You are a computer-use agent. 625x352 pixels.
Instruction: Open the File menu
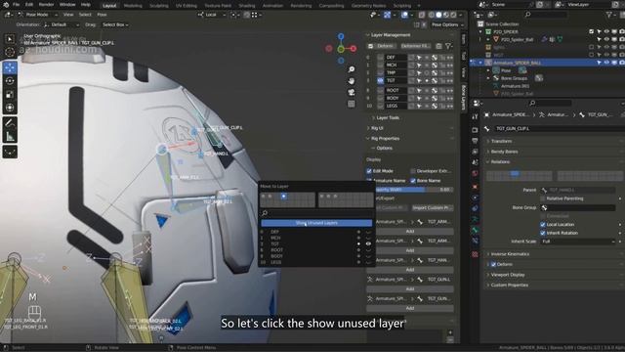coord(16,5)
